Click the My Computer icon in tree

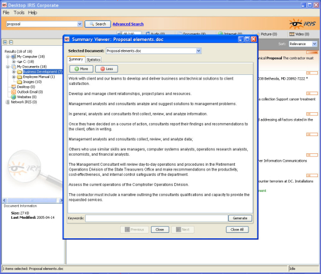pyautogui.click(x=14, y=56)
